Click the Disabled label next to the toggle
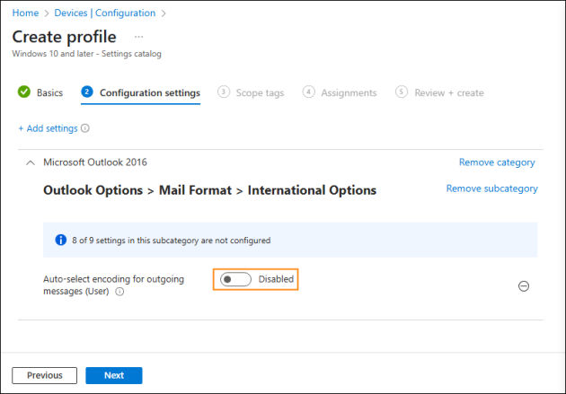The image size is (566, 394). [x=276, y=279]
